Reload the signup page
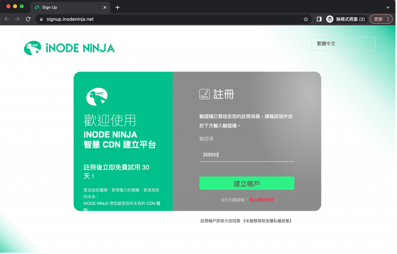The width and height of the screenshot is (397, 254). (28, 19)
